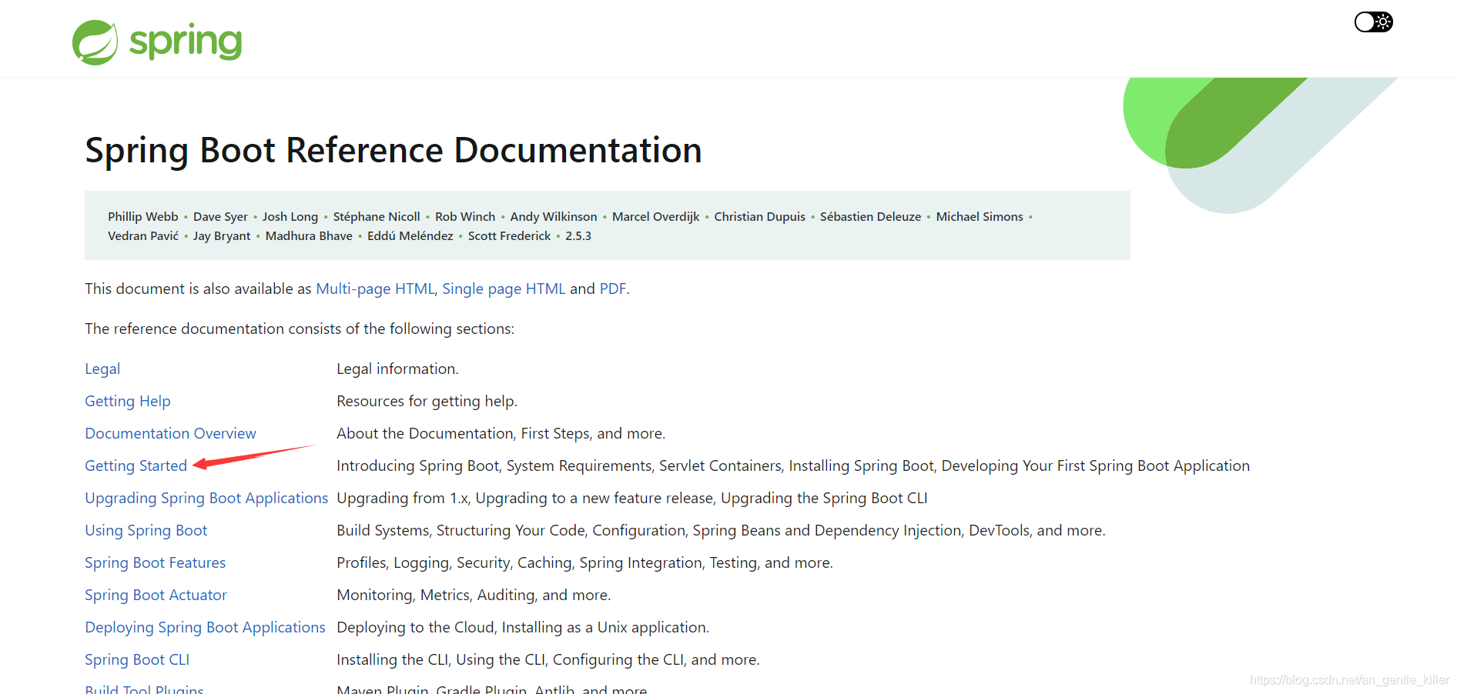Click author name Phillip Webb
Image resolution: width=1457 pixels, height=694 pixels.
(x=142, y=217)
